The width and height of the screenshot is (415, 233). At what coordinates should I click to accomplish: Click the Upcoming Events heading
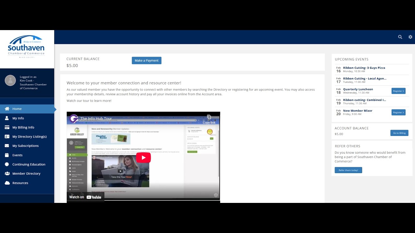tap(351, 59)
